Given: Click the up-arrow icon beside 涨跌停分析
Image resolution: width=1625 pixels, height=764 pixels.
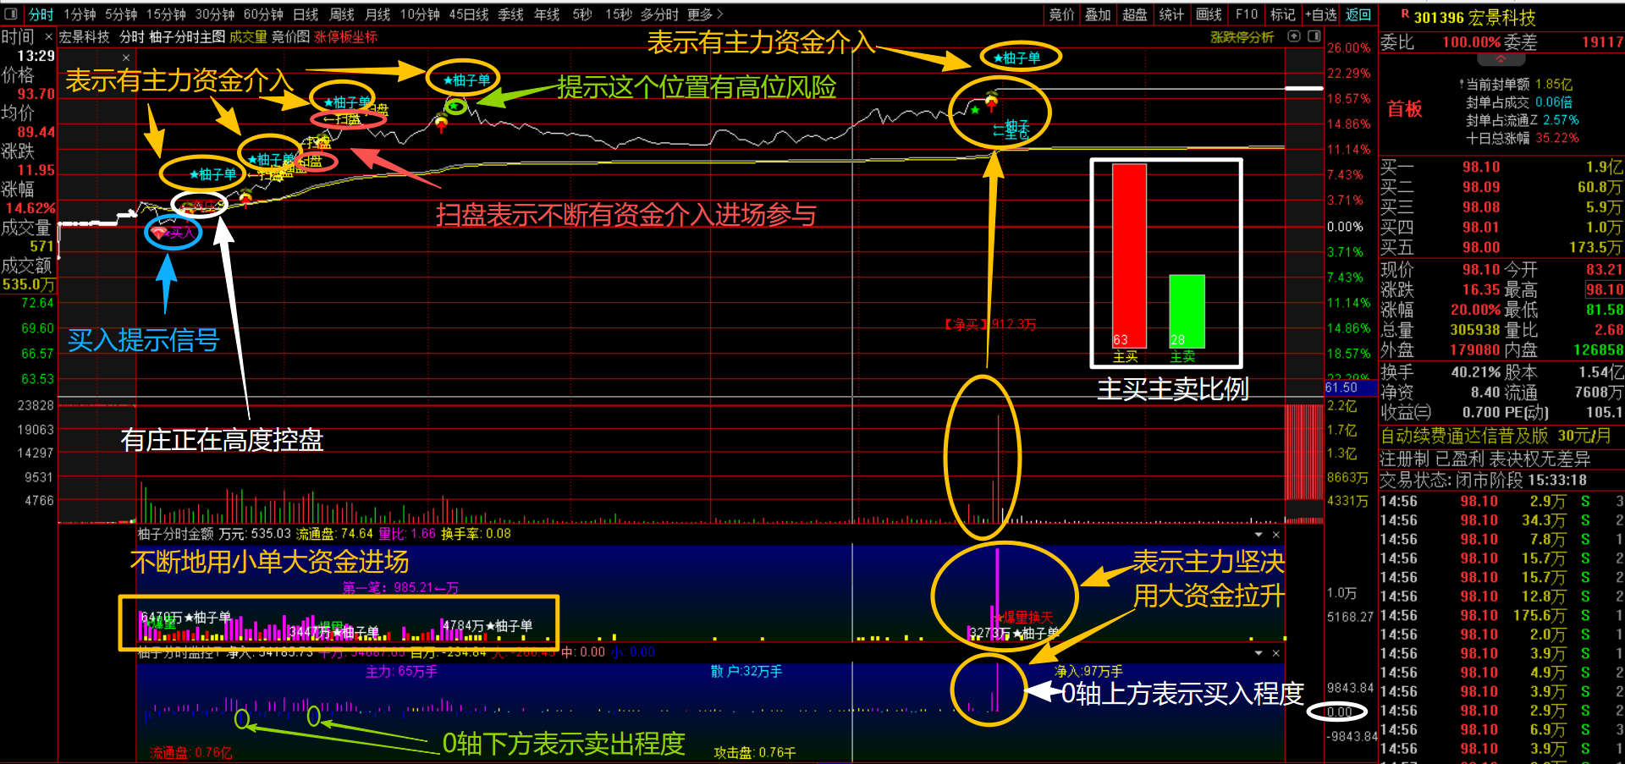Looking at the screenshot, I should point(1294,36).
